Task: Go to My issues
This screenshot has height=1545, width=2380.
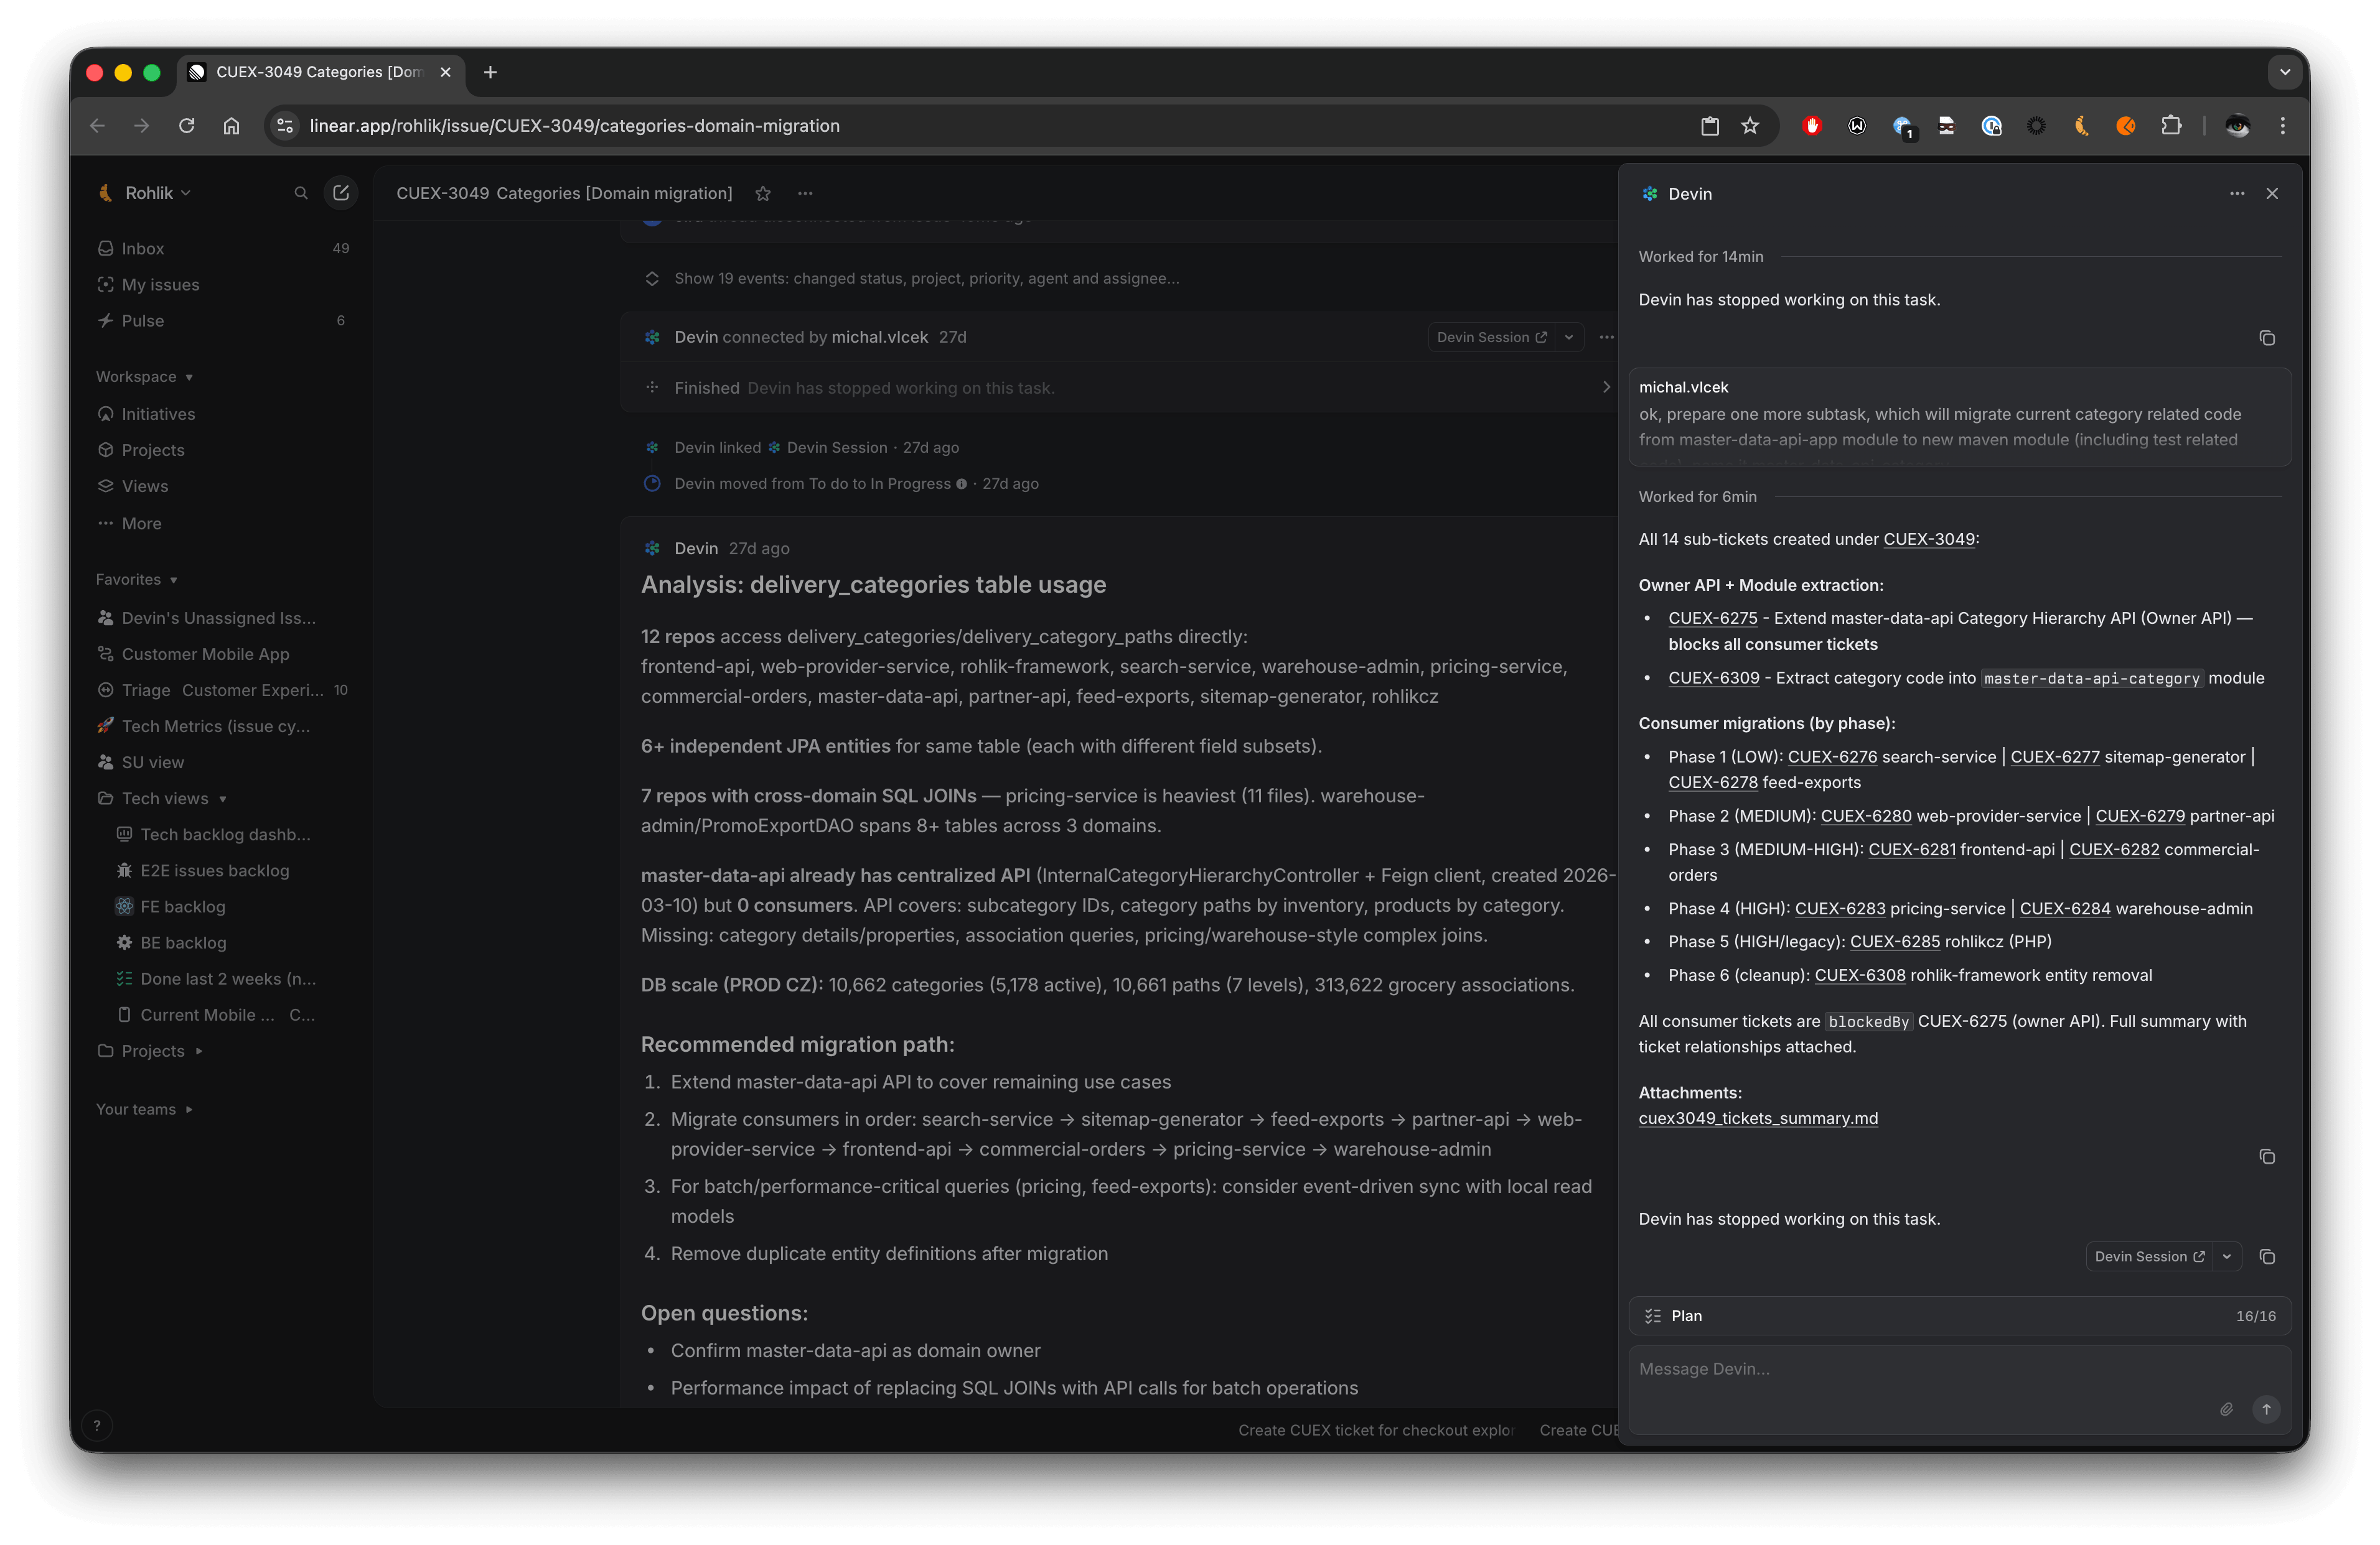Action: tap(160, 285)
